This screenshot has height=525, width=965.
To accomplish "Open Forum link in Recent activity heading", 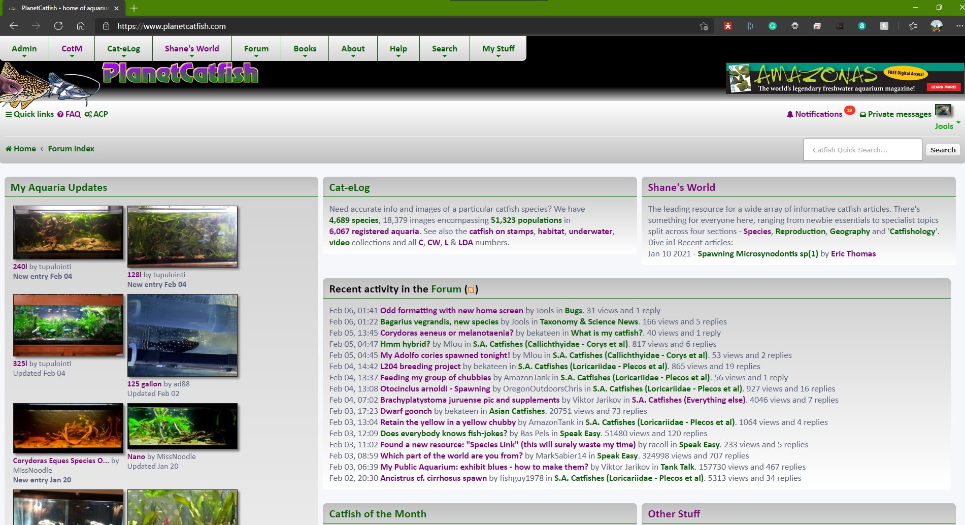I will (x=446, y=289).
